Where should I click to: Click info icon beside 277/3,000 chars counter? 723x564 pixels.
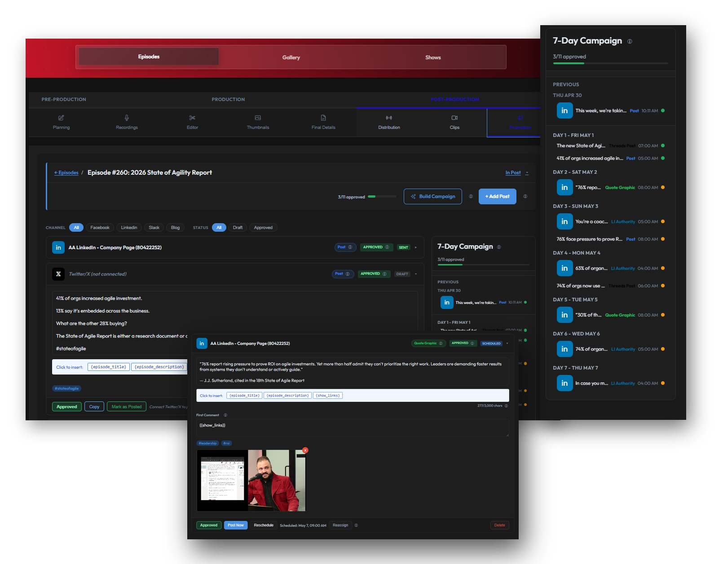click(x=506, y=405)
